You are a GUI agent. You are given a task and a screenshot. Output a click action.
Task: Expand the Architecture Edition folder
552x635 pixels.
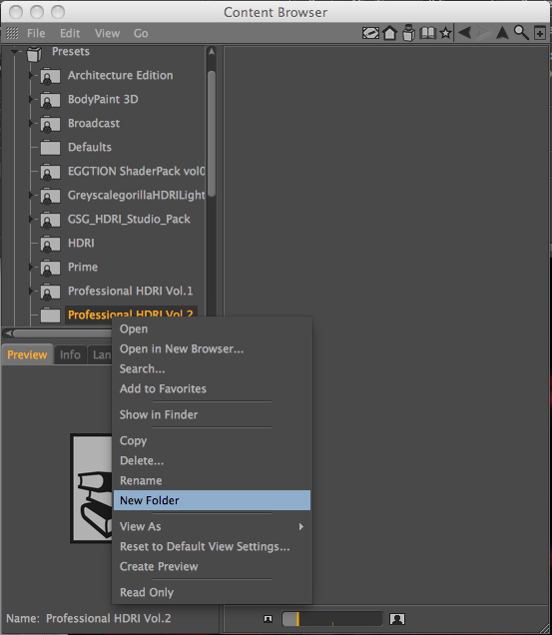31,75
